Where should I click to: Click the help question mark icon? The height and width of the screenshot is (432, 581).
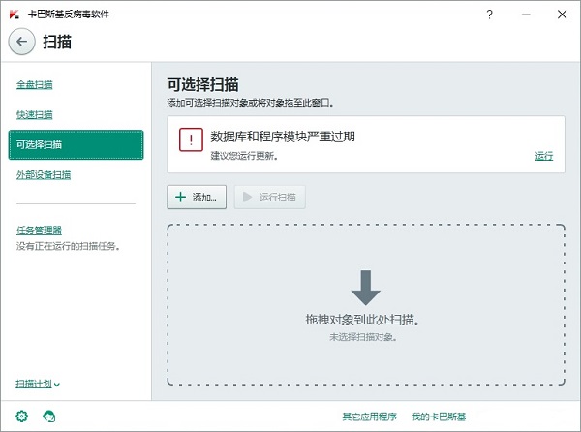point(490,14)
